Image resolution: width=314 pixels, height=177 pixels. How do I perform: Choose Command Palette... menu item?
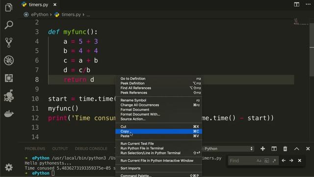pos(158,176)
